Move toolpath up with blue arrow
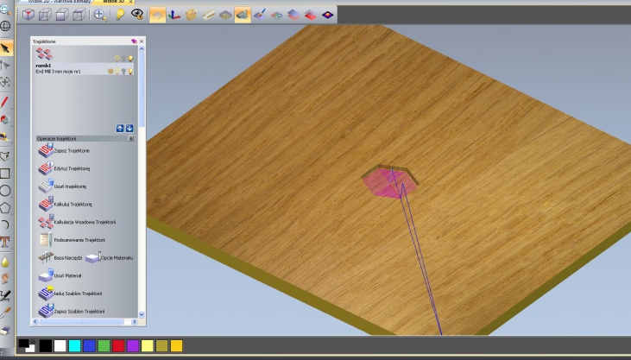The width and height of the screenshot is (631, 360). coord(120,128)
